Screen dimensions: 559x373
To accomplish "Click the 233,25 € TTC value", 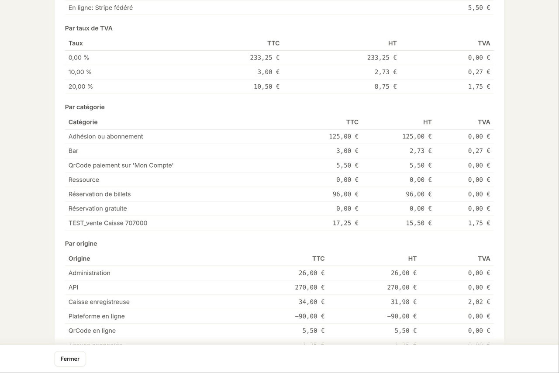I will pyautogui.click(x=265, y=58).
